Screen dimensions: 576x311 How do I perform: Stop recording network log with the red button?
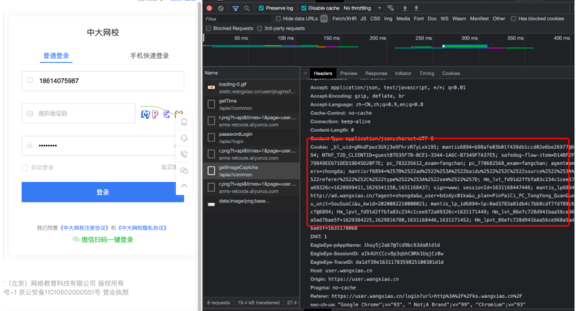(210, 8)
